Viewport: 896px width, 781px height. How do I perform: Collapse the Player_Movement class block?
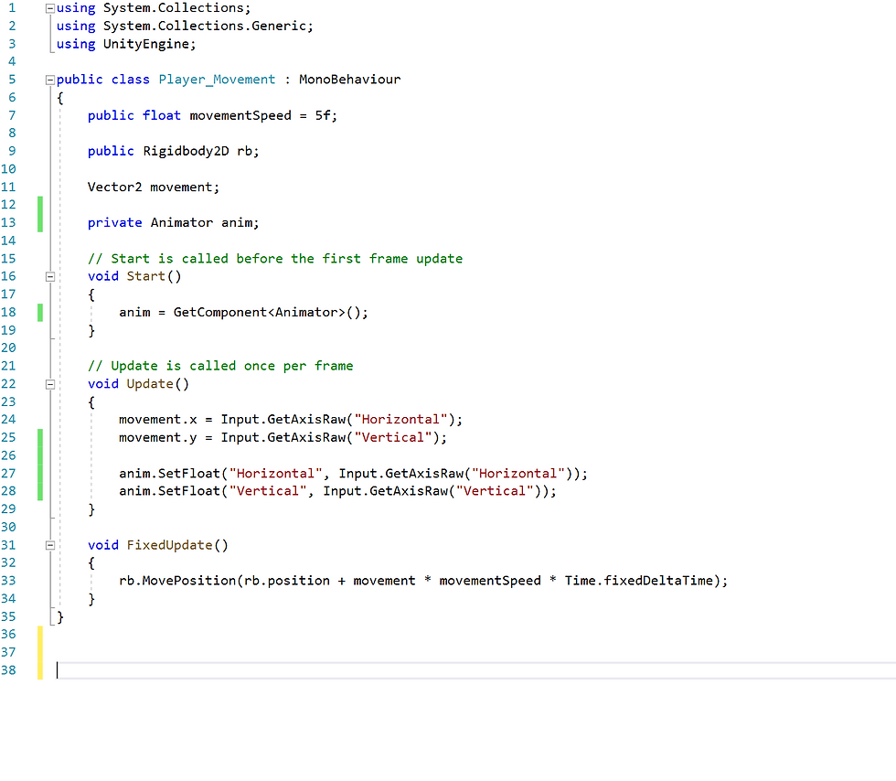click(x=49, y=80)
